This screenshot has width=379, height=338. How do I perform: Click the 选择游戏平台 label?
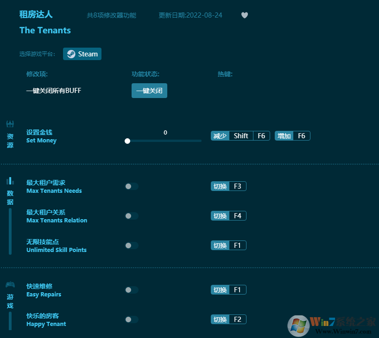[x=37, y=54]
